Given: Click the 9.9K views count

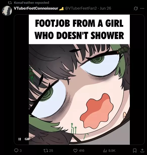Looking at the screenshot, I should (x=112, y=150).
